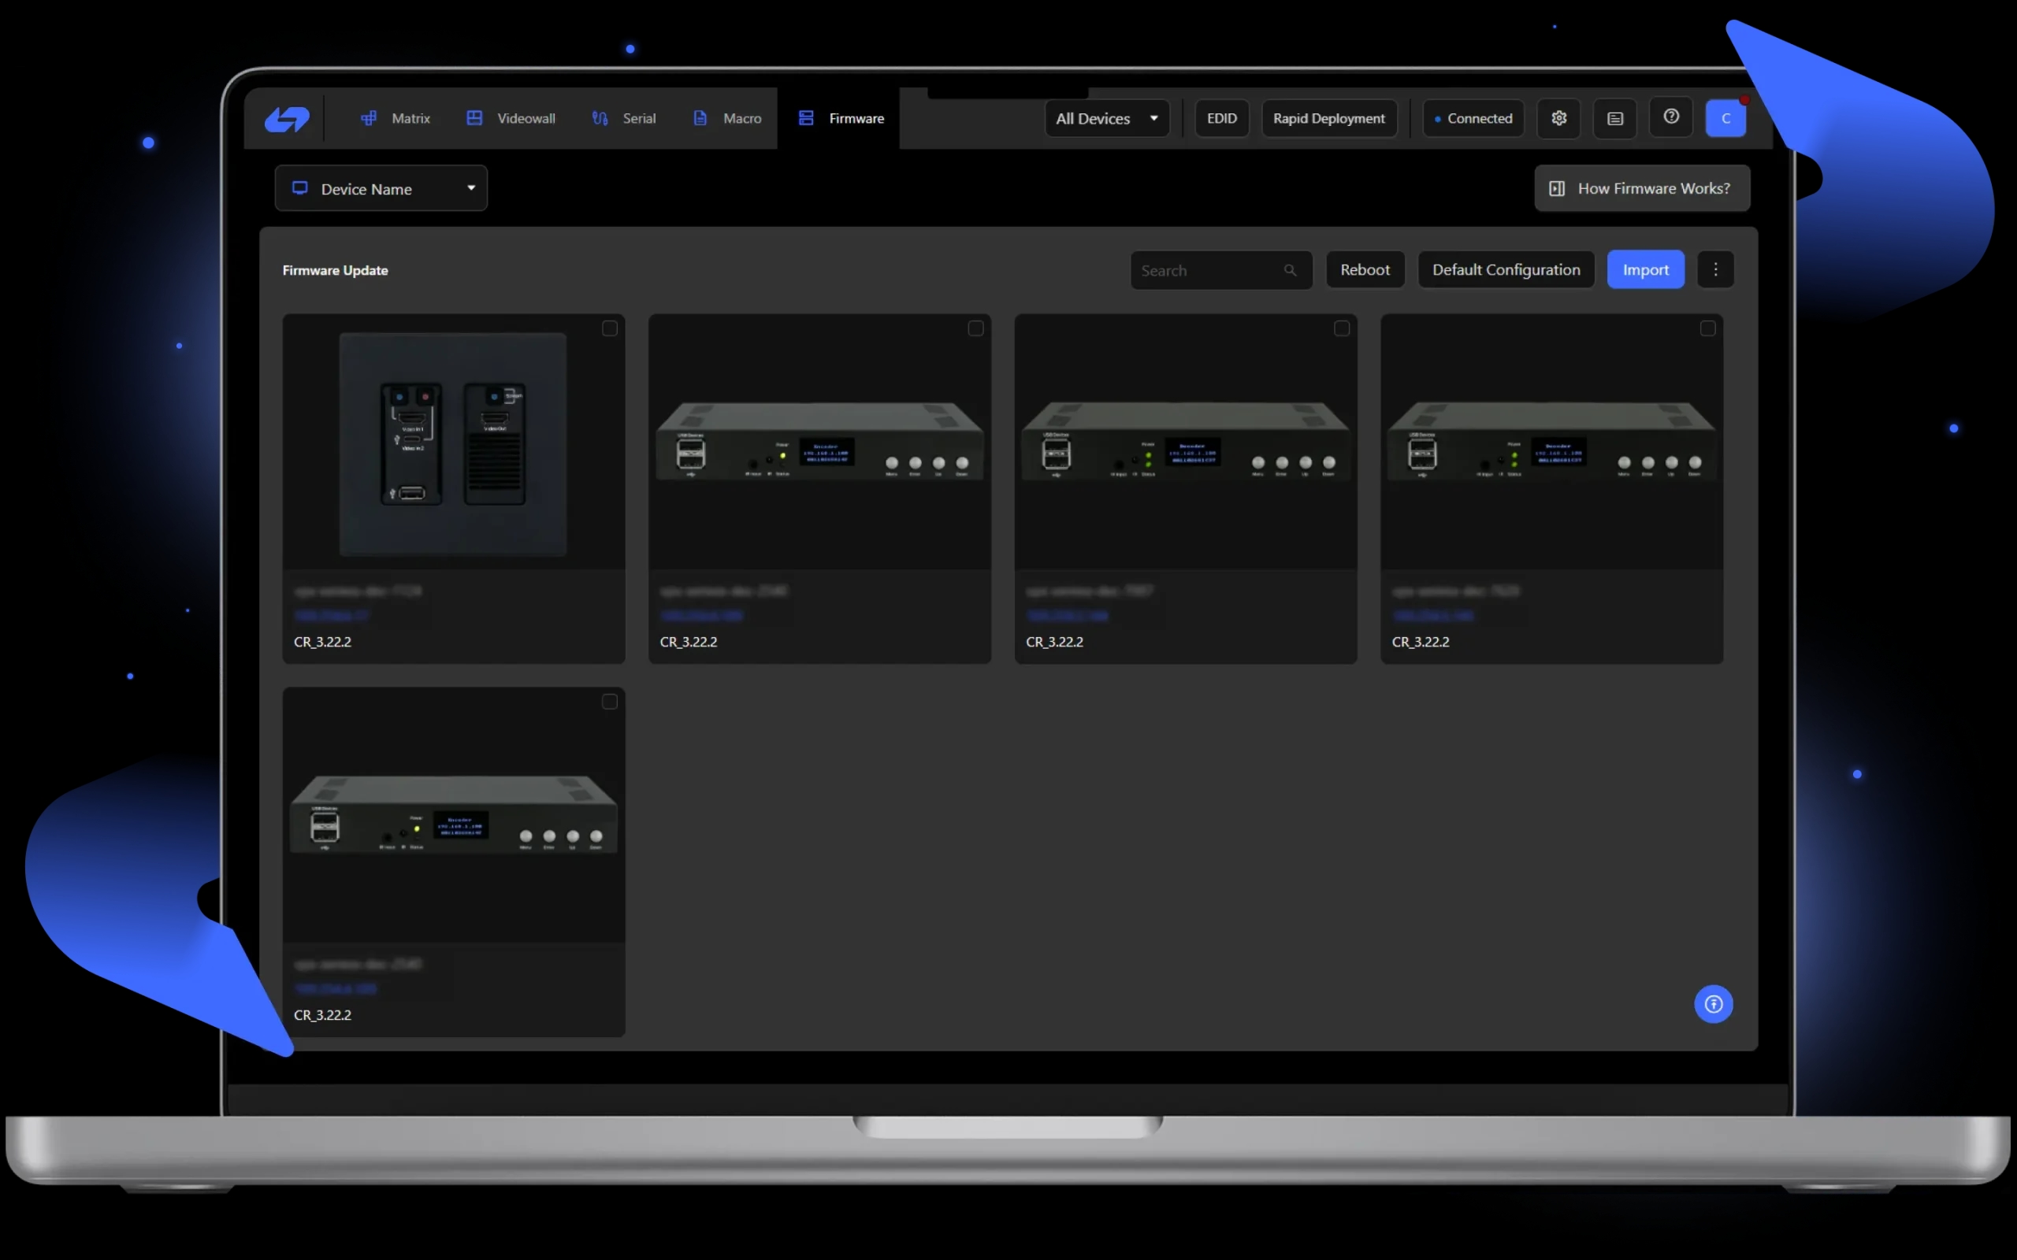Switch to Rapid Deployment

[x=1328, y=117]
